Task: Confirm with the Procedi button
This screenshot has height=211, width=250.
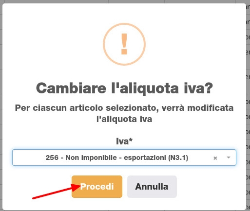Action: click(x=97, y=187)
